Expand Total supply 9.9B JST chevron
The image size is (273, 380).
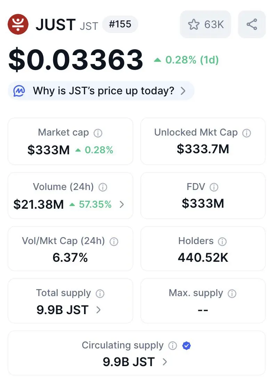tap(98, 310)
